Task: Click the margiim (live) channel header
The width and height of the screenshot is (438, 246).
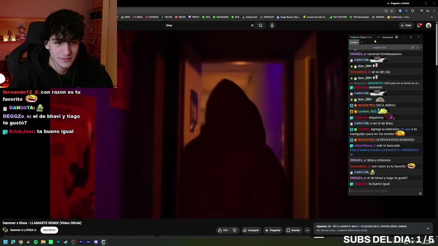Action: (379, 47)
